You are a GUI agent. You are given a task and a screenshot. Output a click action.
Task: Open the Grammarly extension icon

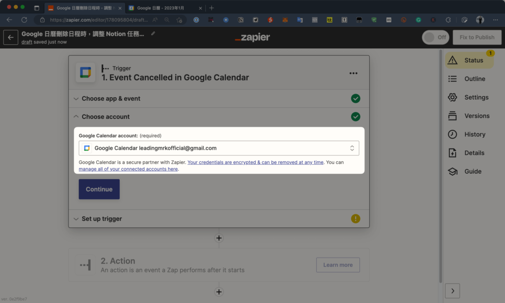pos(418,20)
